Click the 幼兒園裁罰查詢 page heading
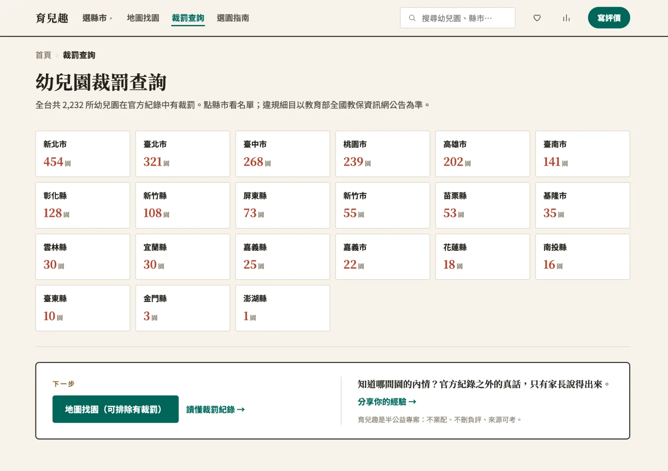 point(101,82)
